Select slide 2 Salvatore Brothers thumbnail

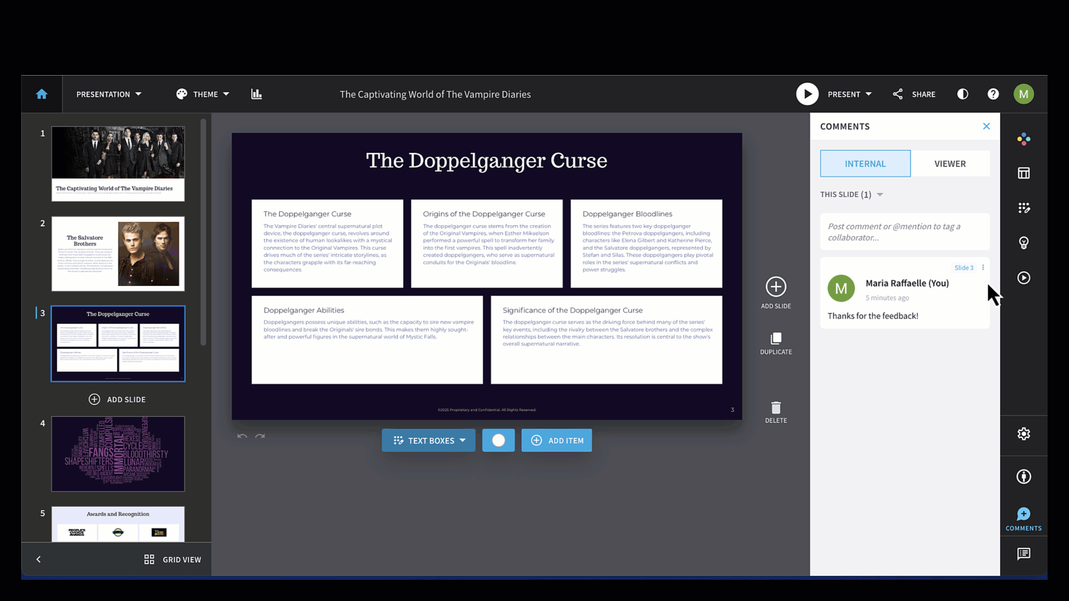(x=118, y=254)
